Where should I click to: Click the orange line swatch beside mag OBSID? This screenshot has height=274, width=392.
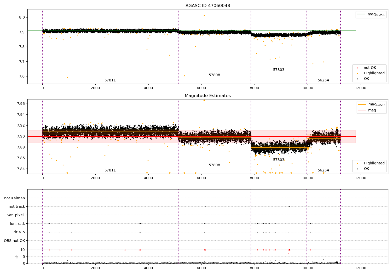(x=362, y=104)
